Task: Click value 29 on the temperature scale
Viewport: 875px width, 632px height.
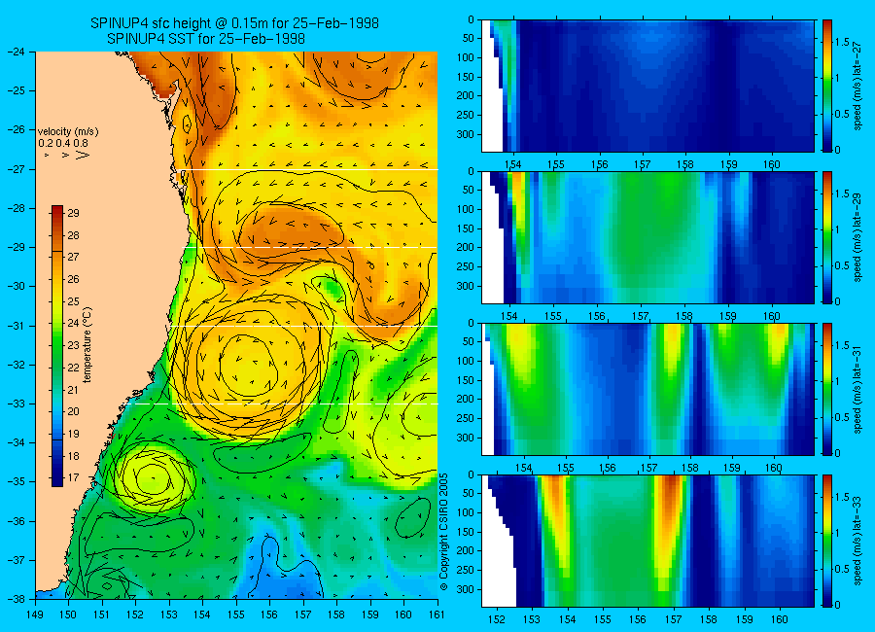Action: point(73,213)
